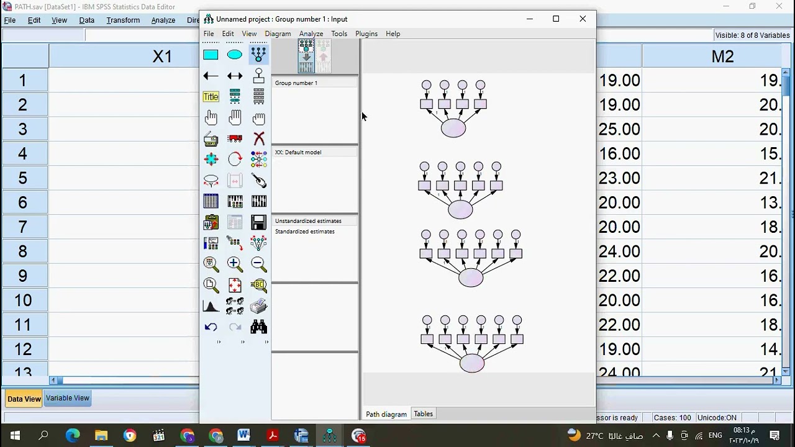Select the cell showing 25.00 in SPSS data
The height and width of the screenshot is (447, 795).
[x=619, y=129]
